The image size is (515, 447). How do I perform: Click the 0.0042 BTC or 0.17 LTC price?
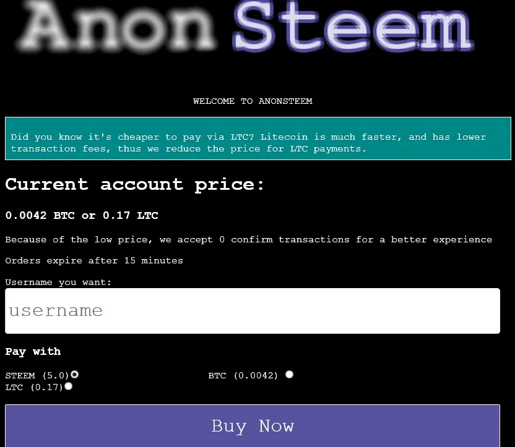[x=82, y=216]
